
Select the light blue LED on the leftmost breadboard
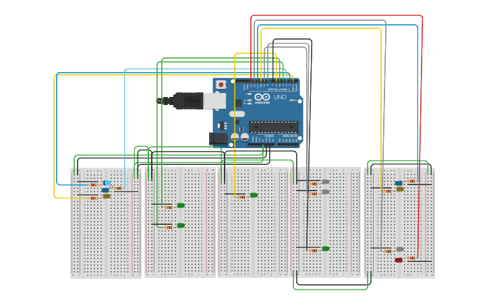point(107,183)
